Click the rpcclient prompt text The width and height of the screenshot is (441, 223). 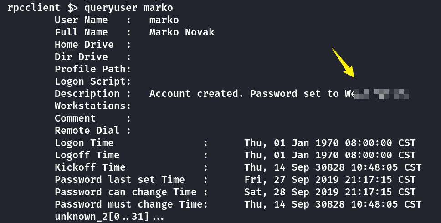[x=43, y=8]
